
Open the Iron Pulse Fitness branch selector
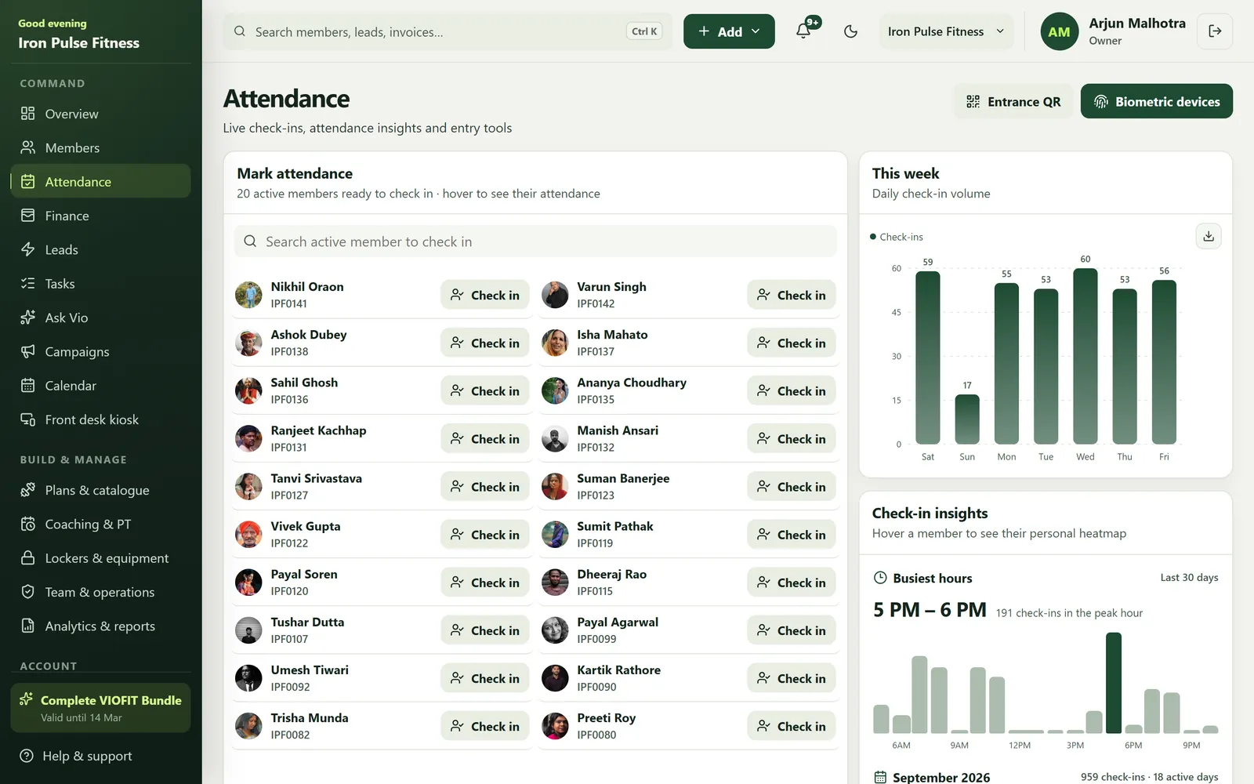[x=946, y=31]
